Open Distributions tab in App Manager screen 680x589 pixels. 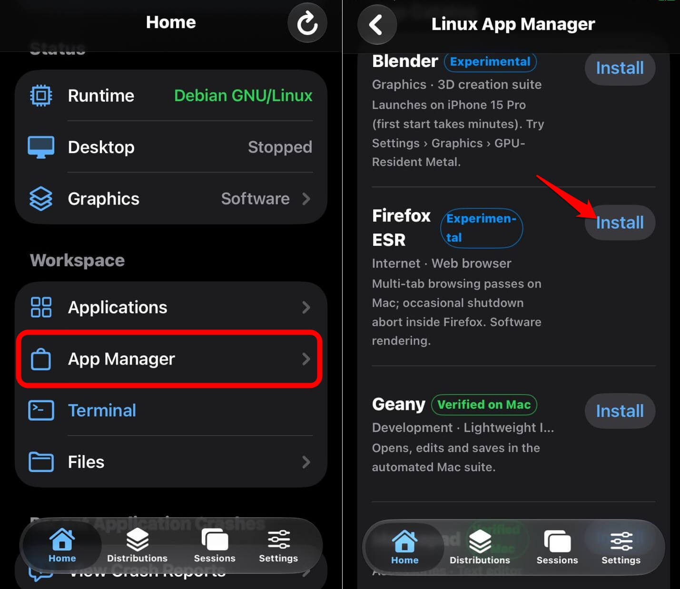[480, 548]
